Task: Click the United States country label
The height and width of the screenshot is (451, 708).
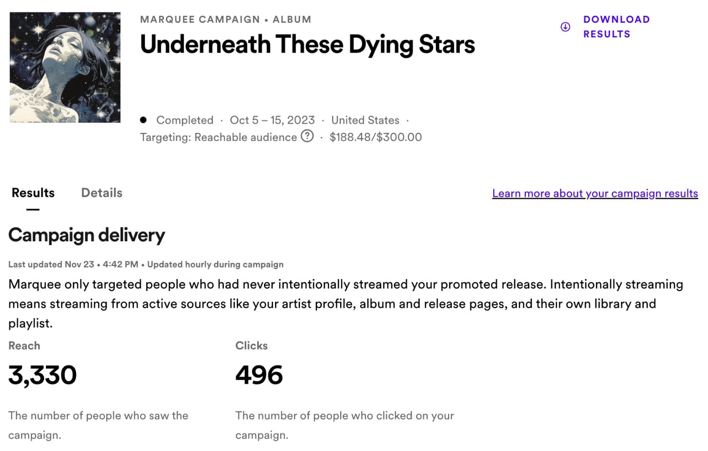Action: click(365, 120)
